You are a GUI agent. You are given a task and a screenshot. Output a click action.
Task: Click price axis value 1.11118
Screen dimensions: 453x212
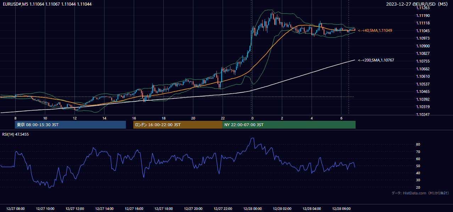coord(423,23)
